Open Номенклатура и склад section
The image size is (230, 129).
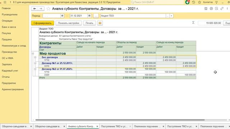pos(14,46)
